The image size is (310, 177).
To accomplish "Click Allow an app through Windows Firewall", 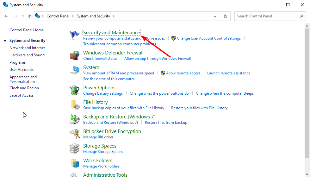I will click(x=158, y=59).
